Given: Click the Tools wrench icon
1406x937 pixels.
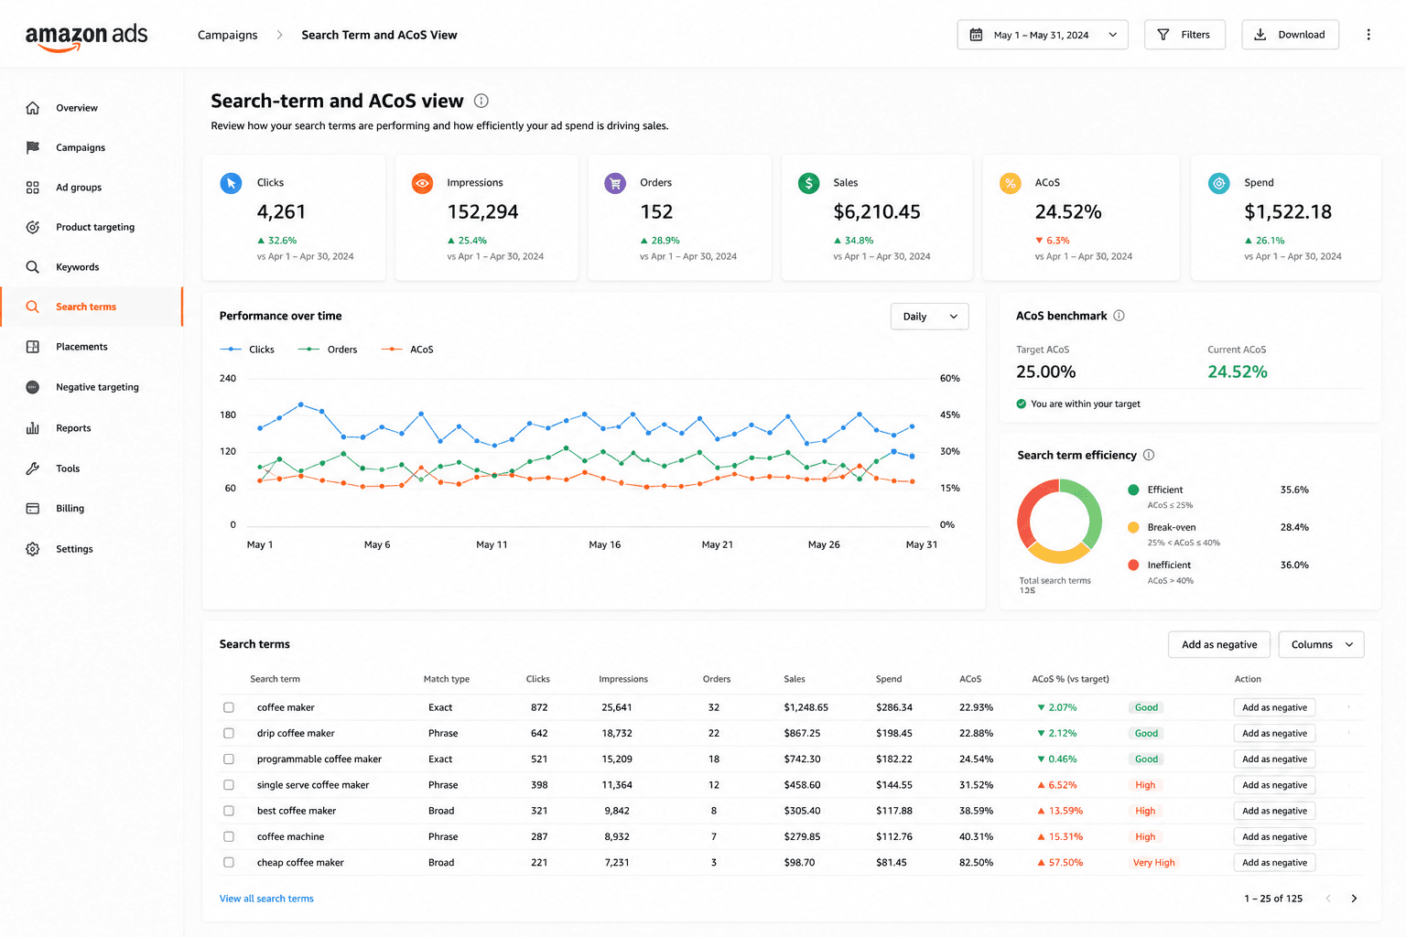Looking at the screenshot, I should pos(33,468).
